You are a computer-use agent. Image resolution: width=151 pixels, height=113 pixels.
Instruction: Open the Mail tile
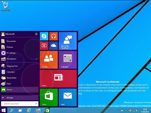tap(68, 97)
